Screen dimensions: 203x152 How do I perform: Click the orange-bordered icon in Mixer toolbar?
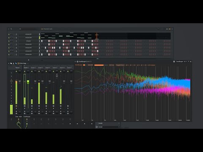pos(18,63)
